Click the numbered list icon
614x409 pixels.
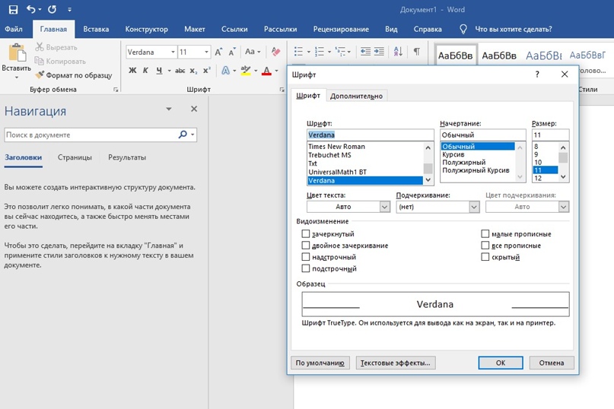320,52
